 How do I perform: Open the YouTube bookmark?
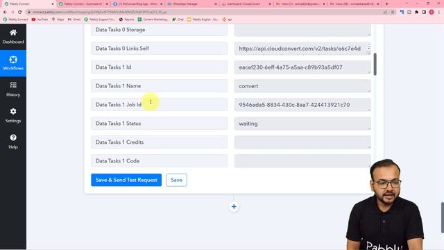pyautogui.click(x=40, y=19)
